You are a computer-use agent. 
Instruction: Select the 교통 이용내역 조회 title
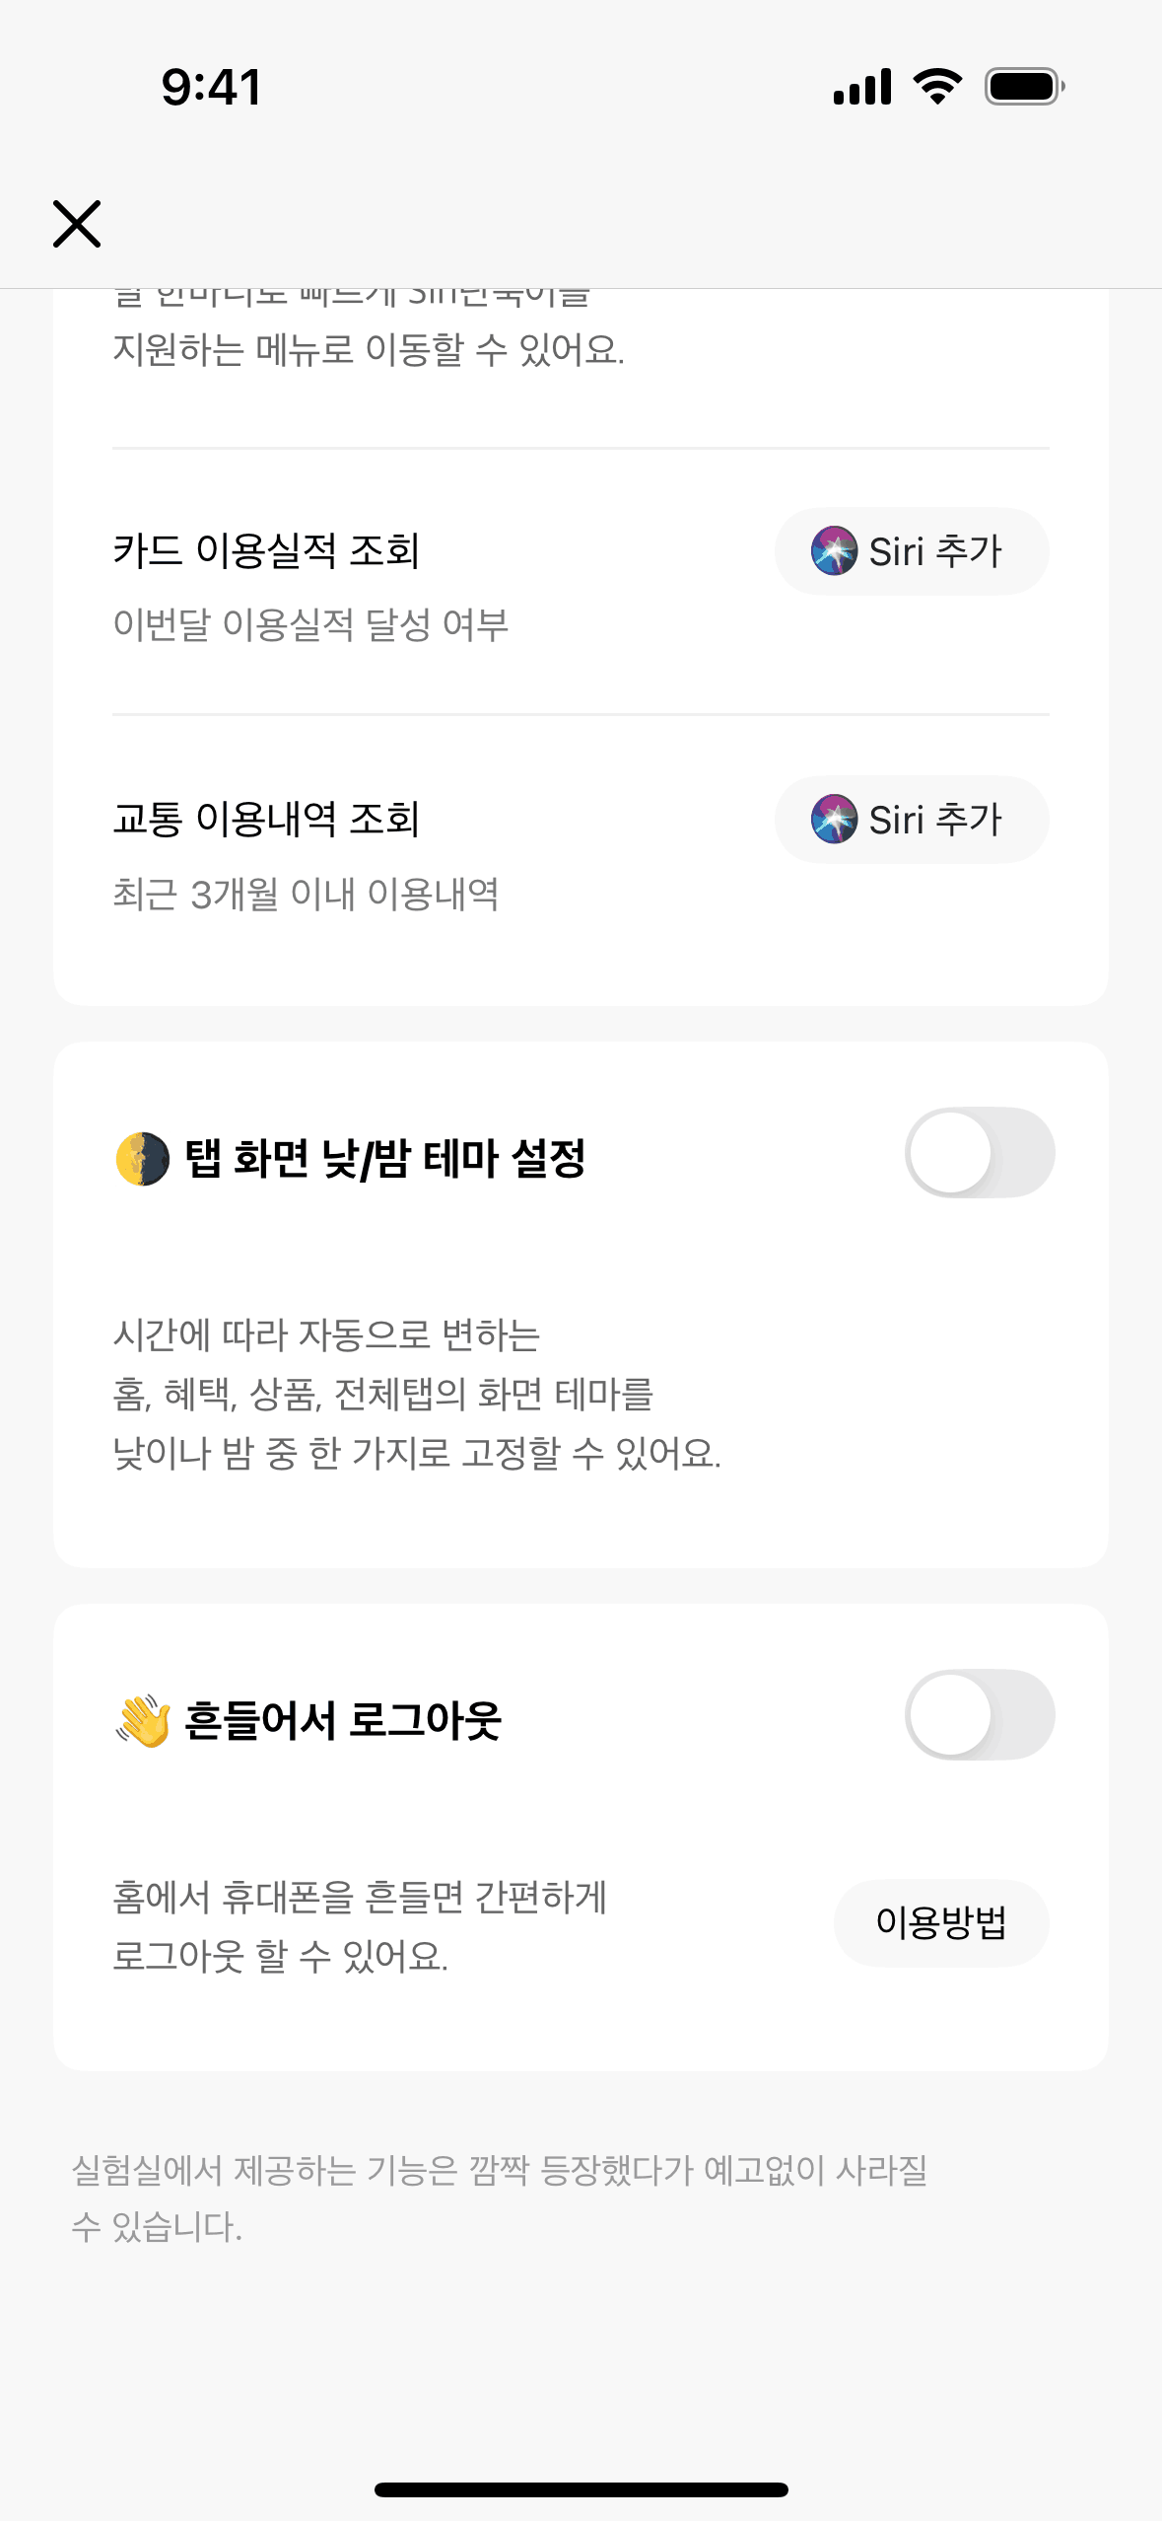266,819
